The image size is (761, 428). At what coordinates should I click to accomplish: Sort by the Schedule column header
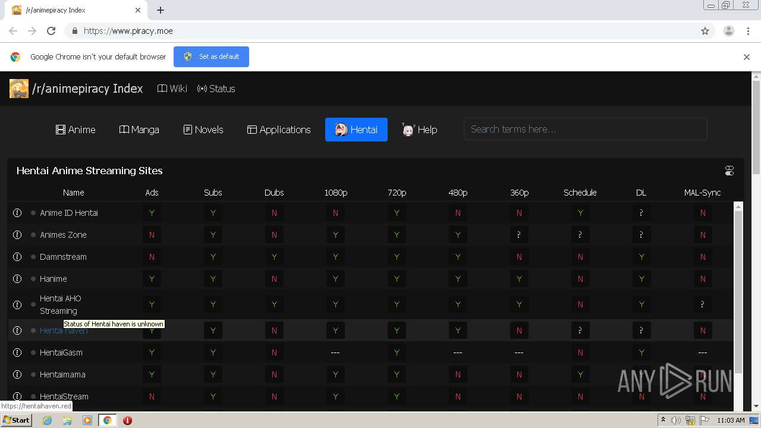click(x=580, y=193)
